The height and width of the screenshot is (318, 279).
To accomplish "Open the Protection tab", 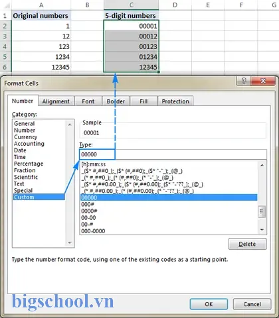I will point(175,101).
